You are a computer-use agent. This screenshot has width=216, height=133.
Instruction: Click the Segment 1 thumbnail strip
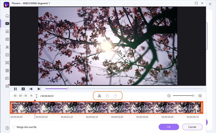pos(106,108)
